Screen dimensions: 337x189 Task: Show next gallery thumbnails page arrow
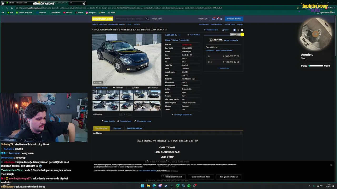pyautogui.click(x=130, y=114)
